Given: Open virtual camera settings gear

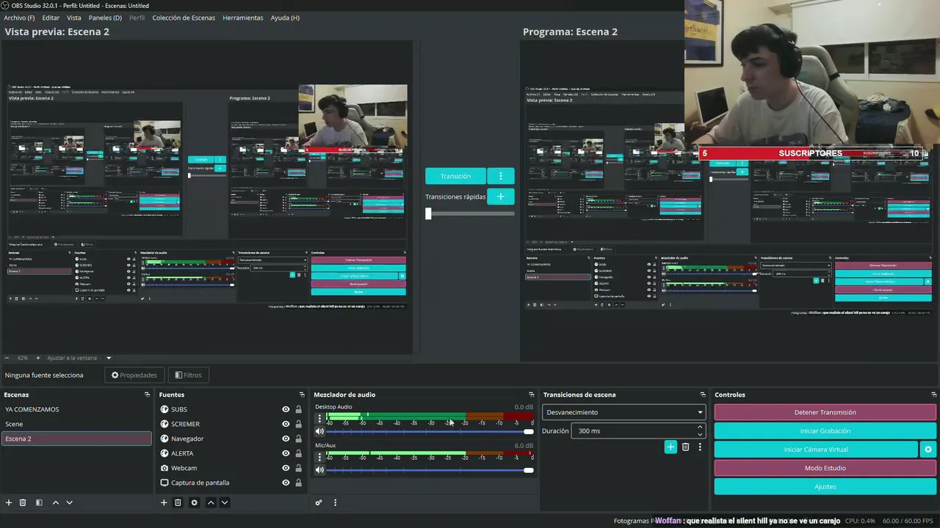Looking at the screenshot, I should (928, 450).
